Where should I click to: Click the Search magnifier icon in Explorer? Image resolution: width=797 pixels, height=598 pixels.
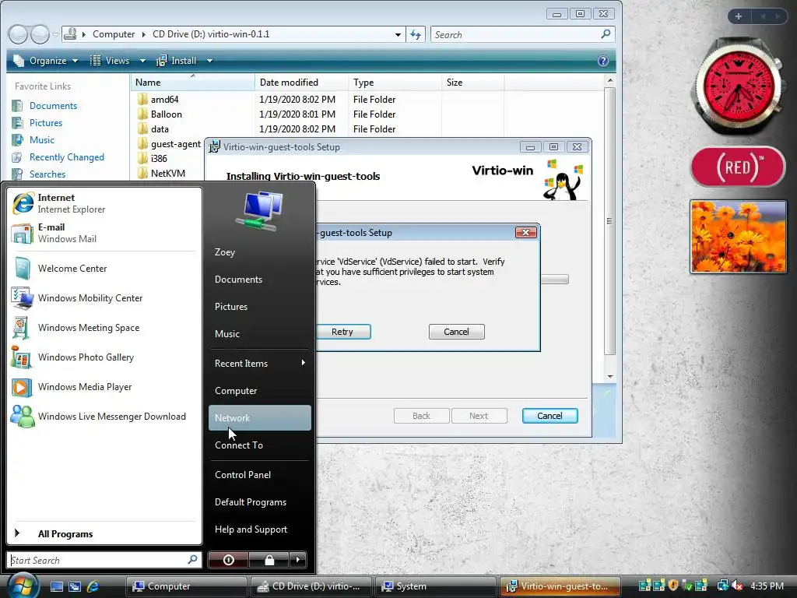point(606,34)
